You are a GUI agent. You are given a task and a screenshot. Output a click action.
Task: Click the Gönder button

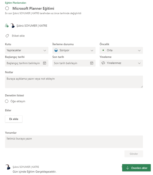[x=134, y=154]
